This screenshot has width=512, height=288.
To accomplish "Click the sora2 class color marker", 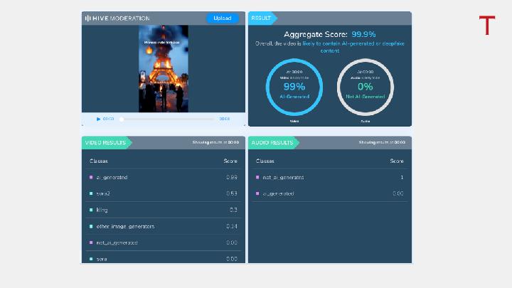I will click(91, 193).
